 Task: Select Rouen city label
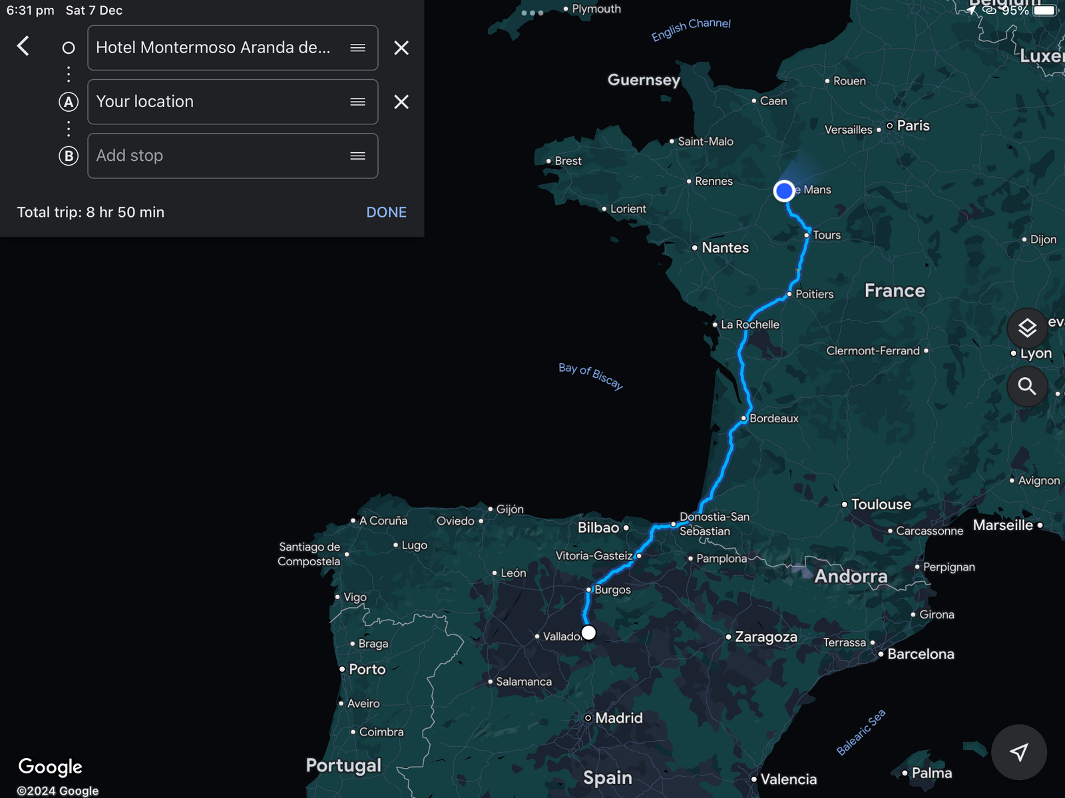[849, 81]
